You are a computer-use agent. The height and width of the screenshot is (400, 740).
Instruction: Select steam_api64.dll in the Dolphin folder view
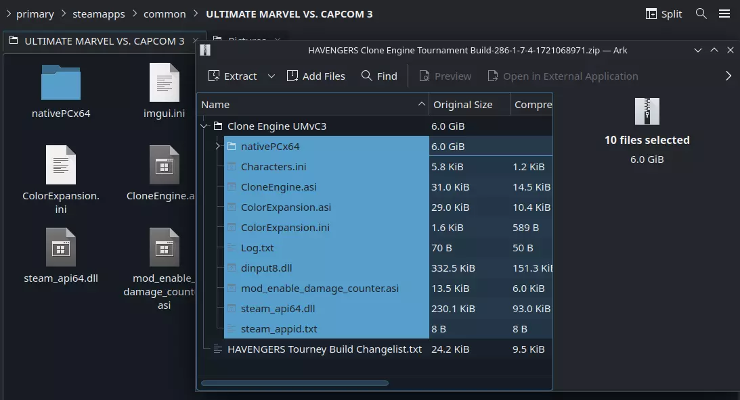tap(61, 257)
